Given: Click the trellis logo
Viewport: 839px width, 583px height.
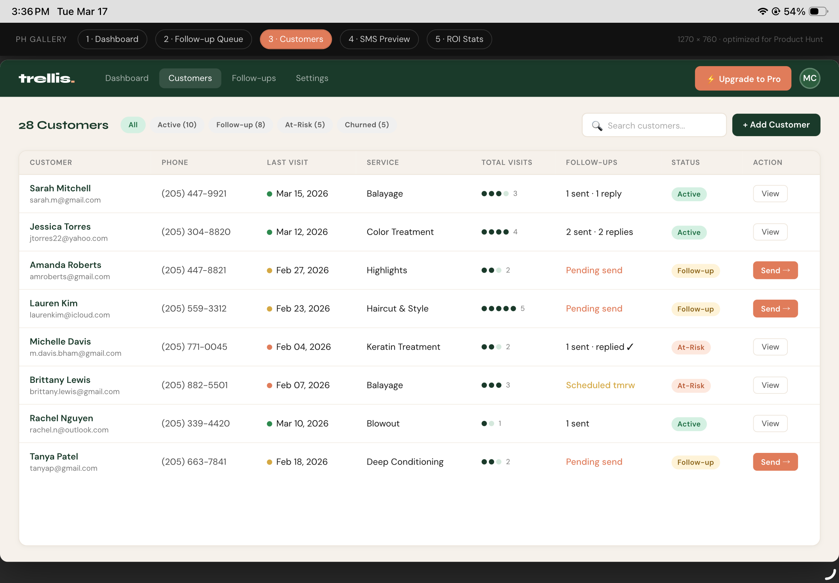Looking at the screenshot, I should 46,78.
